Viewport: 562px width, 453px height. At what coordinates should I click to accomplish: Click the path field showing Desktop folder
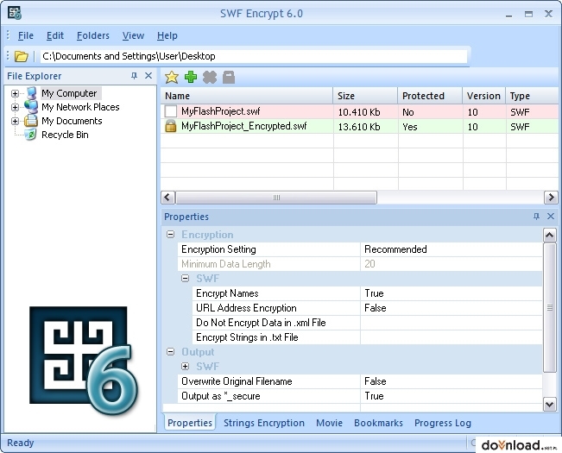[254, 56]
